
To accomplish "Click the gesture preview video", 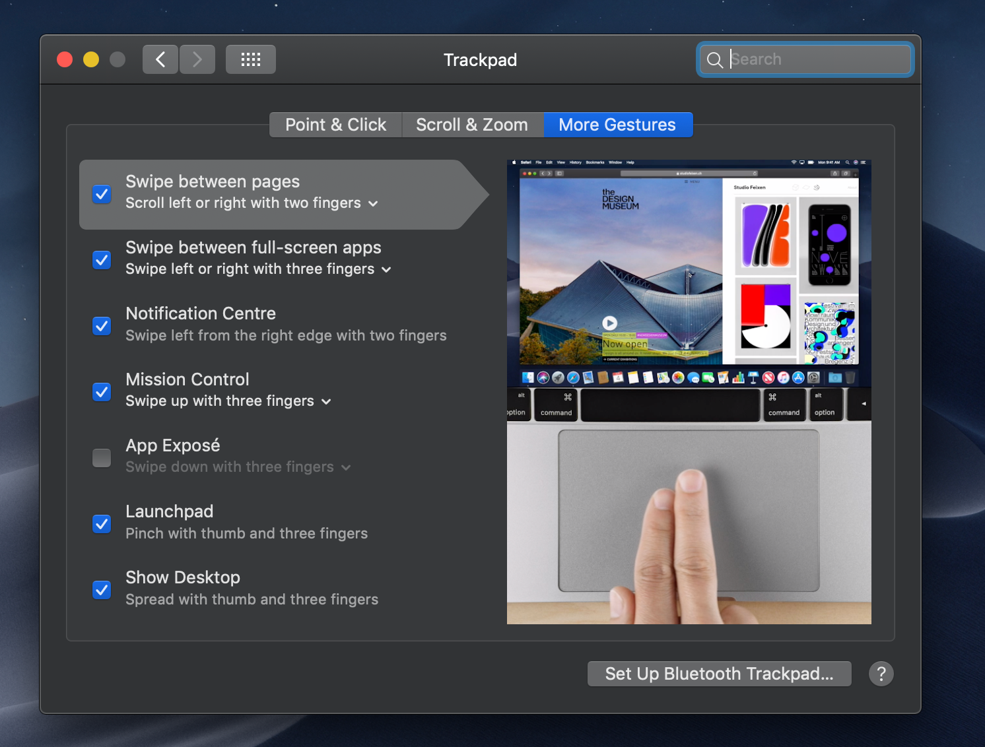I will [689, 392].
